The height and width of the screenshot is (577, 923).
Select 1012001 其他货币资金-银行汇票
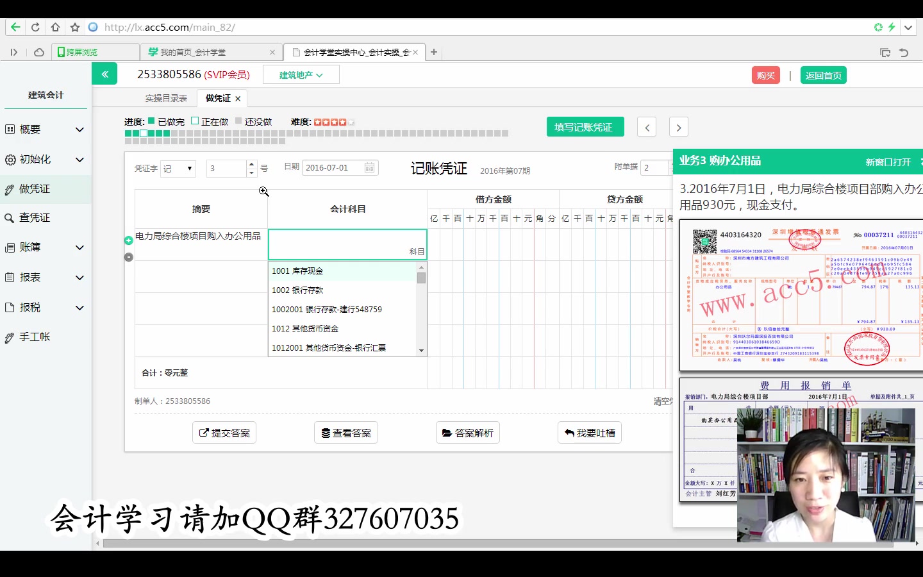(x=342, y=347)
